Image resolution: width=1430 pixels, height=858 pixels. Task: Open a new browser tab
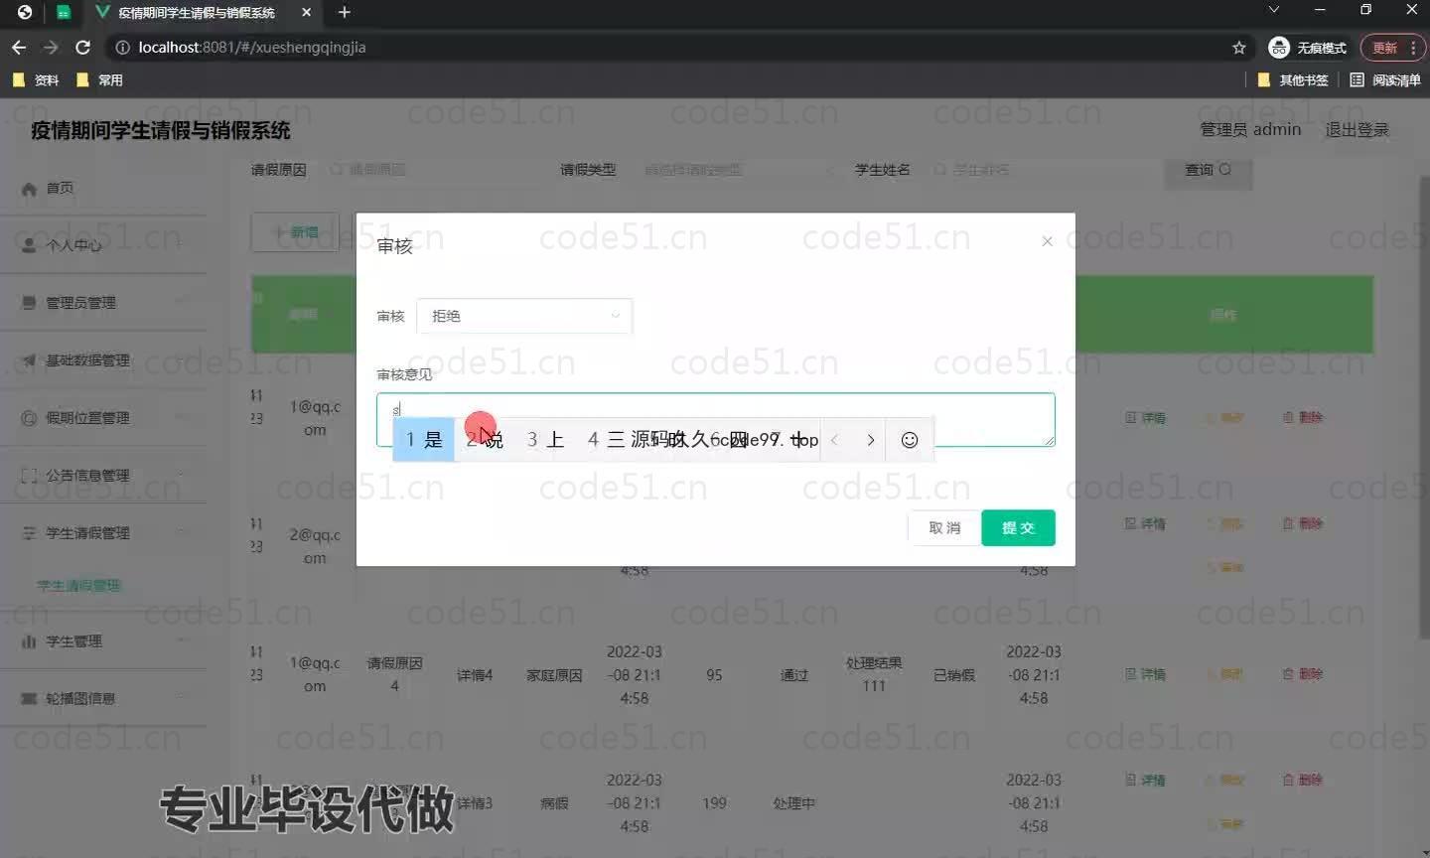click(x=344, y=12)
